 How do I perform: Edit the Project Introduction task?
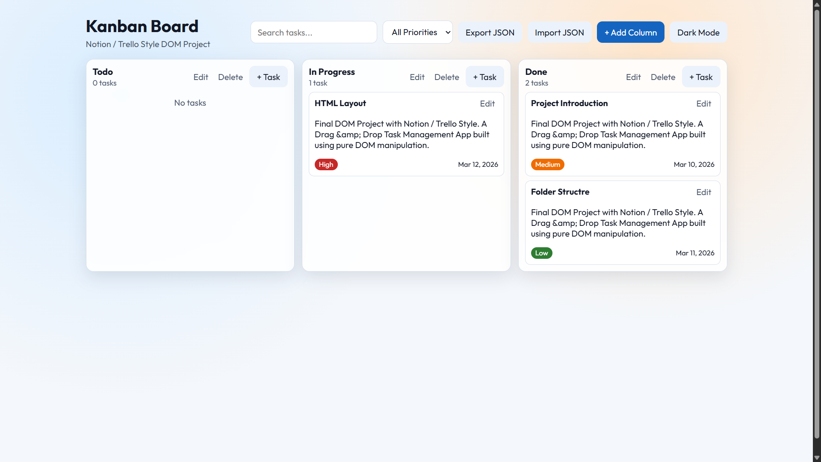704,104
